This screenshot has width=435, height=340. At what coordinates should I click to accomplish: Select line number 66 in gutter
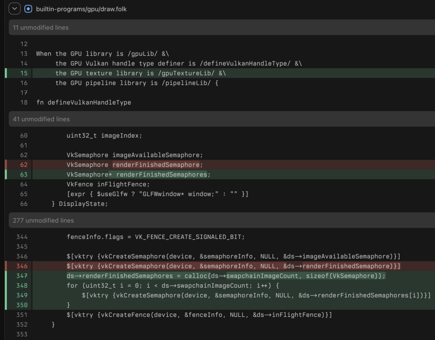pos(24,204)
